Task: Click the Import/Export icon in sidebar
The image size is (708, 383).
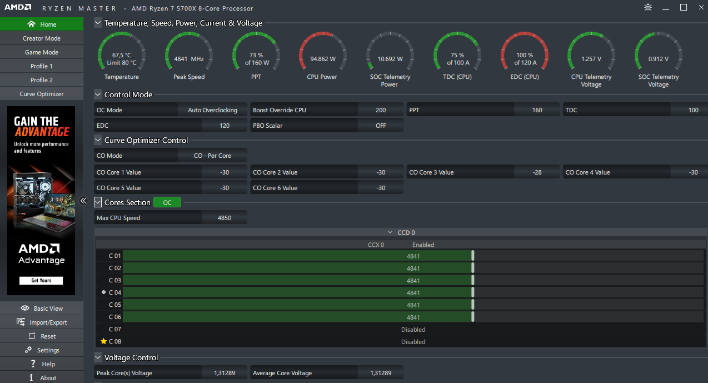Action: pos(21,322)
